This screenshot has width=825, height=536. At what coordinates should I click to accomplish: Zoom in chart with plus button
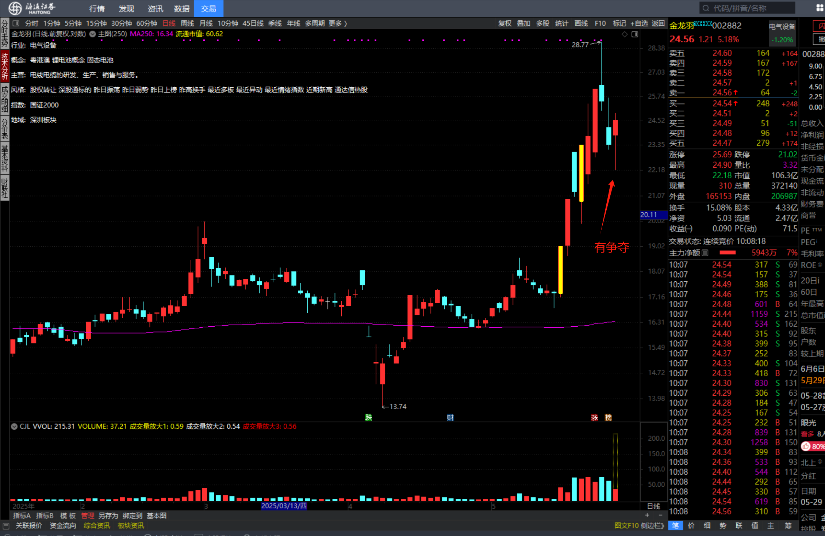[647, 515]
